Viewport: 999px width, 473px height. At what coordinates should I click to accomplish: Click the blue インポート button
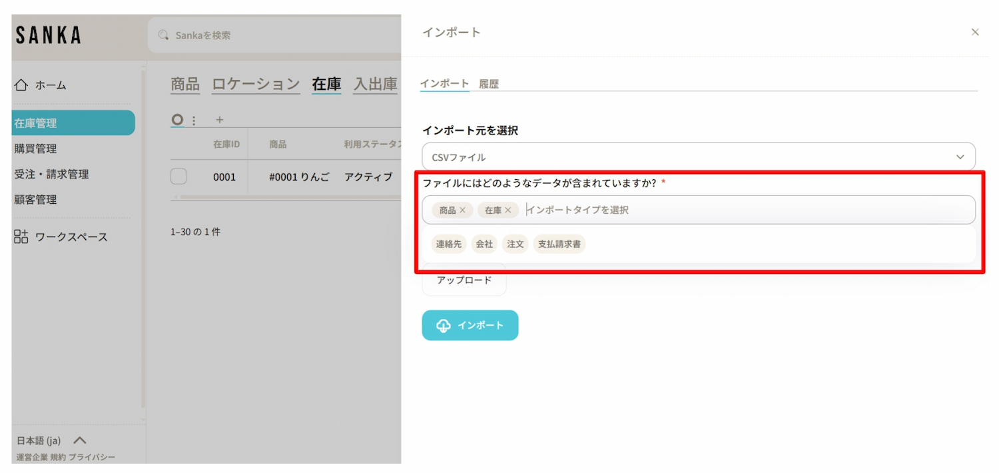point(470,325)
